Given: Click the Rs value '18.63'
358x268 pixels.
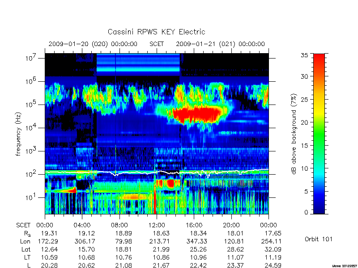Looking at the screenshot, I should (161, 233).
